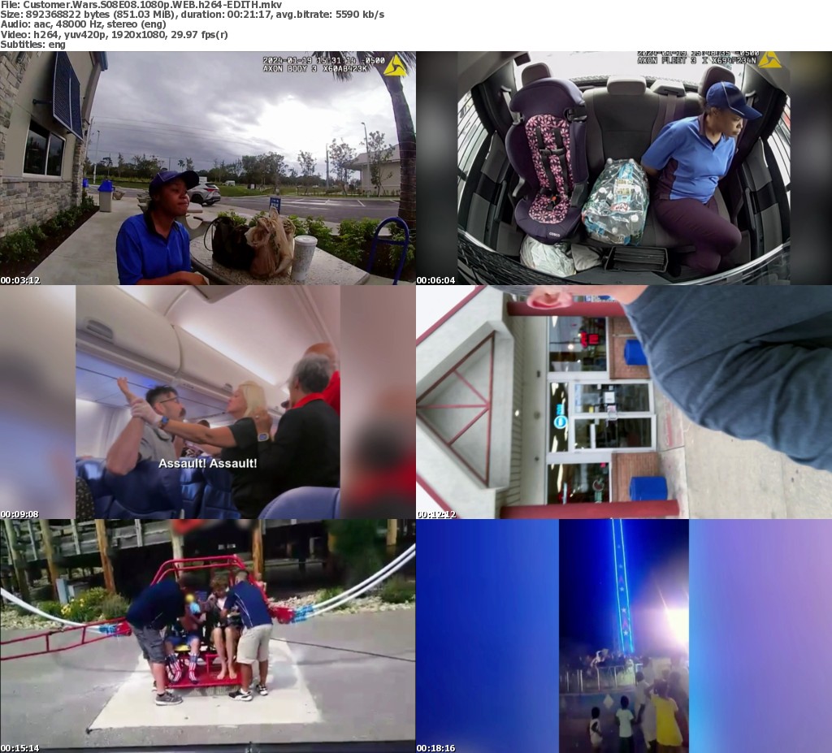Select the sideways storefront thumbnail

coord(624,402)
